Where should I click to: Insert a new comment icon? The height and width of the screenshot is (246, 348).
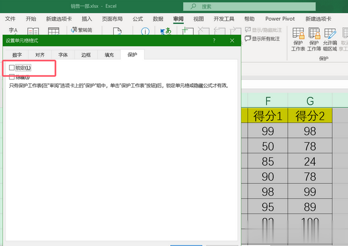point(187,30)
